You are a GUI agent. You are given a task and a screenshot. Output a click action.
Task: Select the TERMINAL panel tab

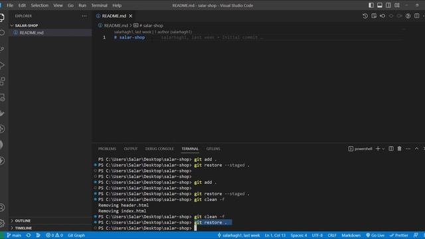coord(190,149)
